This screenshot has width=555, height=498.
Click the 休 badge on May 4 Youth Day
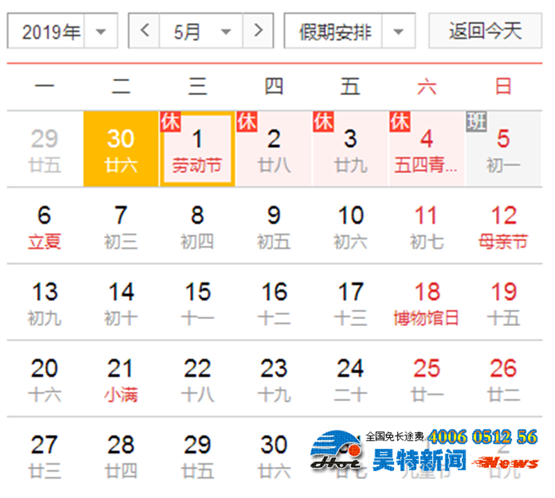coord(400,121)
